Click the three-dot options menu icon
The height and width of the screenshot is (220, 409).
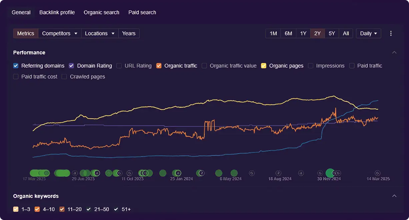pyautogui.click(x=391, y=33)
